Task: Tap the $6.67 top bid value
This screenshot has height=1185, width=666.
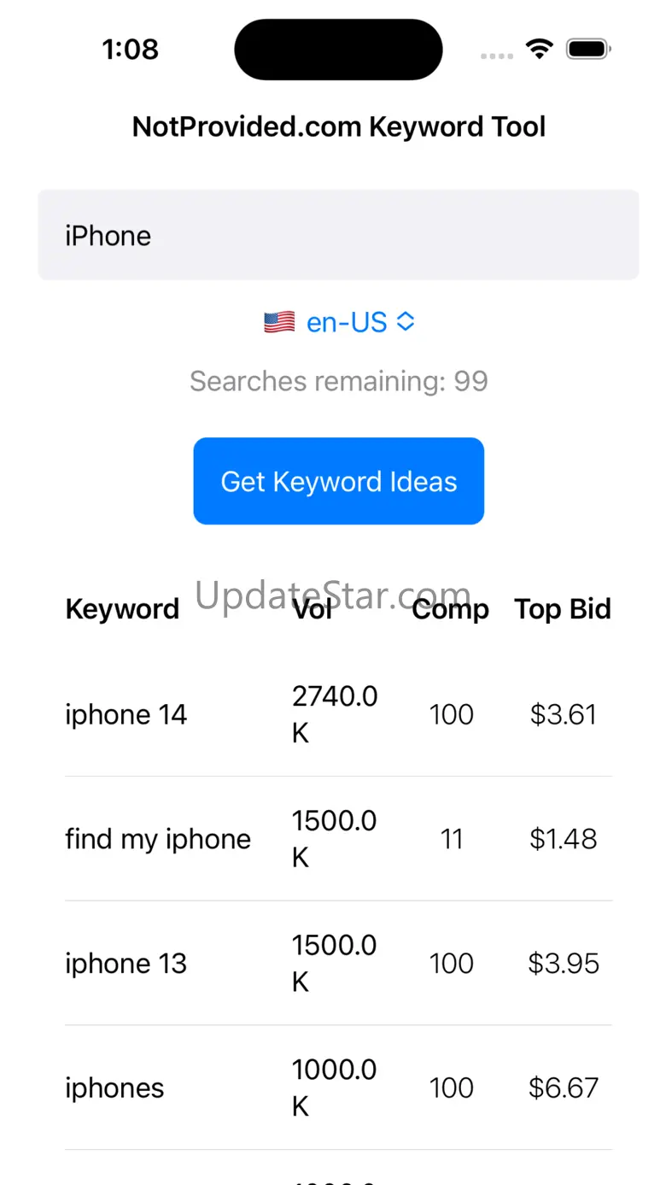Action: coord(563,1088)
